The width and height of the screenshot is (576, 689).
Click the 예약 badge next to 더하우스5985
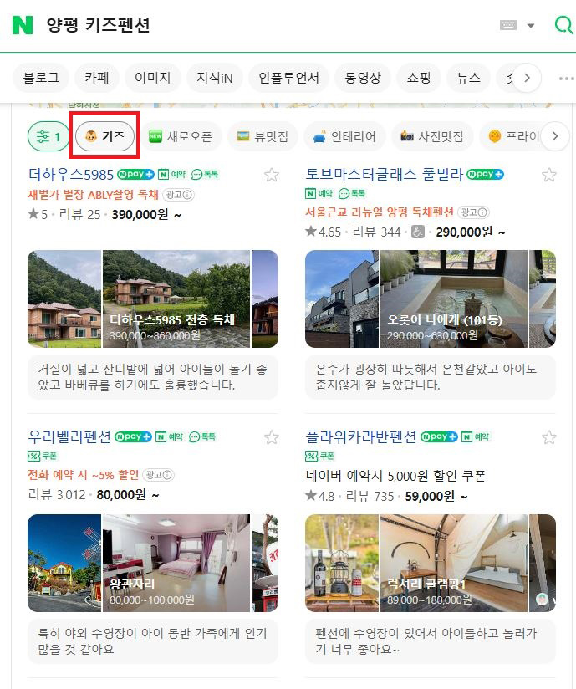coord(171,175)
